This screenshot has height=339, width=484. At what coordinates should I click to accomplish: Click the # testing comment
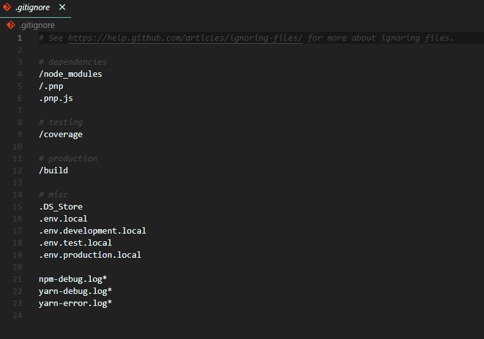pyautogui.click(x=61, y=123)
